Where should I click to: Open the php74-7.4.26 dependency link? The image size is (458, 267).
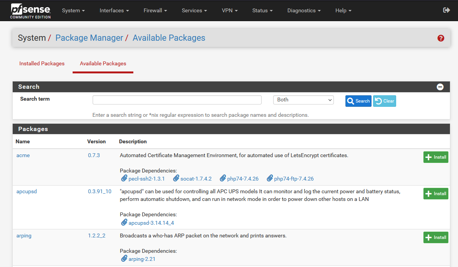click(x=243, y=179)
